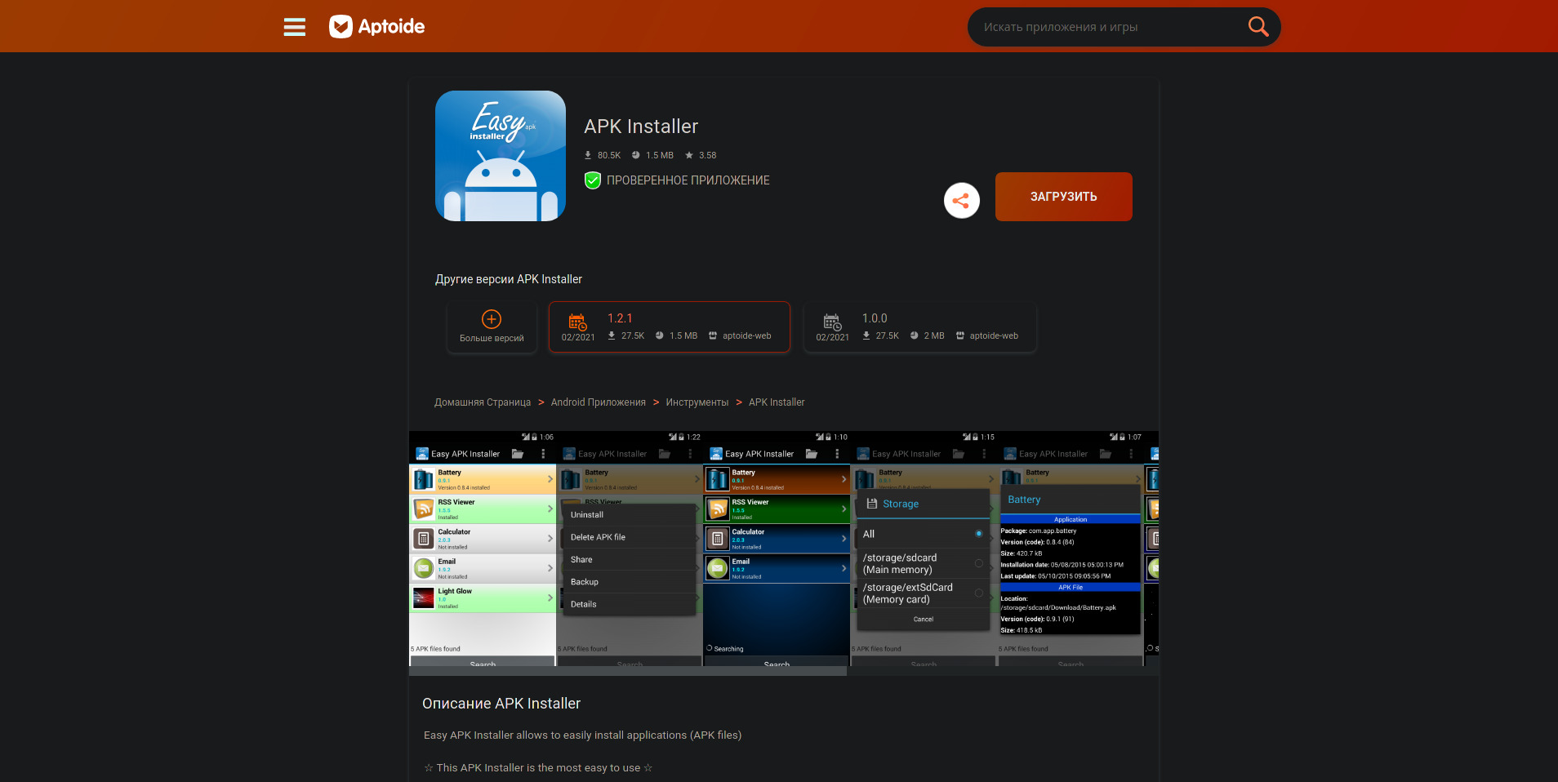
Task: Click 'This APK Installer is the most easy' line
Action: [538, 768]
